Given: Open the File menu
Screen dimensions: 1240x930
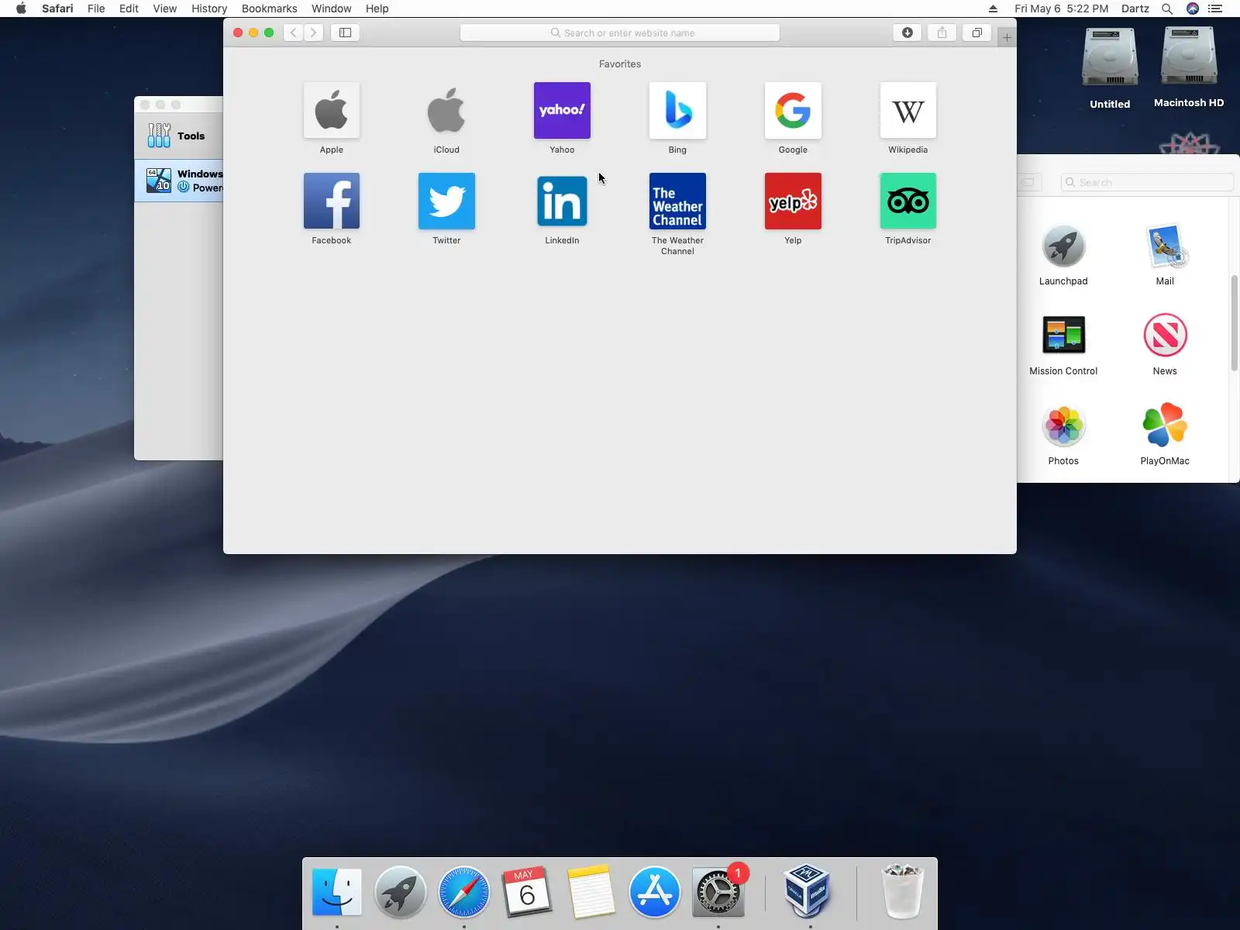Looking at the screenshot, I should (x=96, y=9).
